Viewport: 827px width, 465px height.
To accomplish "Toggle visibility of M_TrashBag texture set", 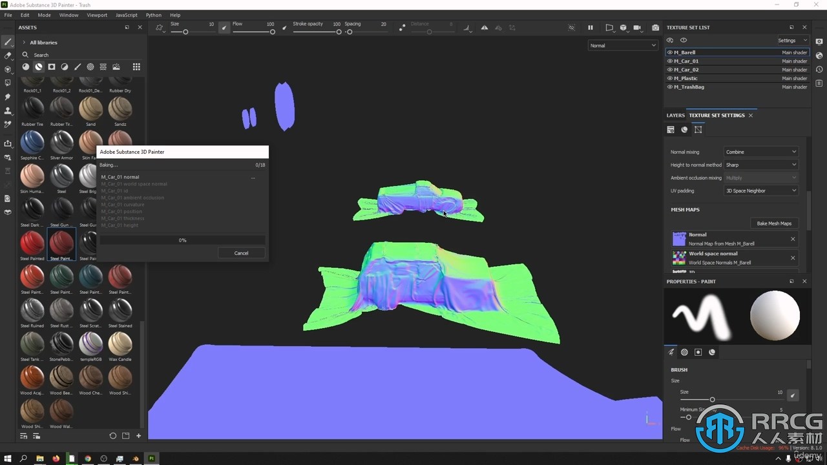I will [670, 87].
